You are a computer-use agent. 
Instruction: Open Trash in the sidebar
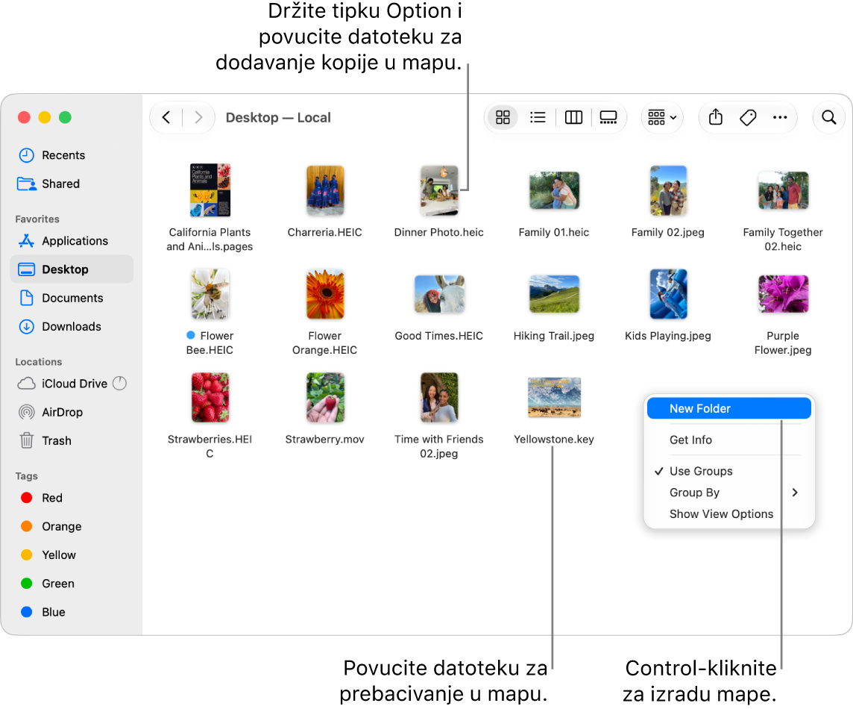click(72, 440)
